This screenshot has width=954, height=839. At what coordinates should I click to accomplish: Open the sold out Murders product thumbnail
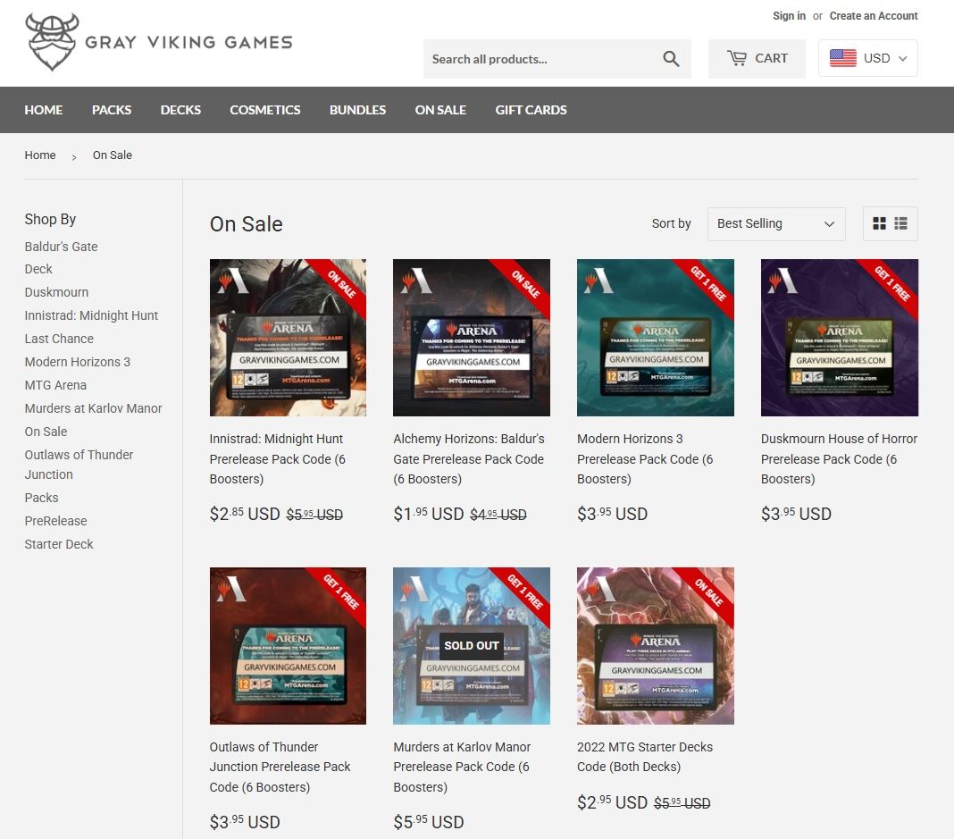(x=472, y=645)
